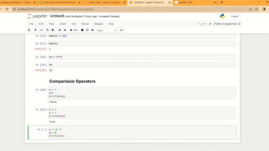Close the Anaconda tab
This screenshot has height=151, width=269.
click(79, 3)
